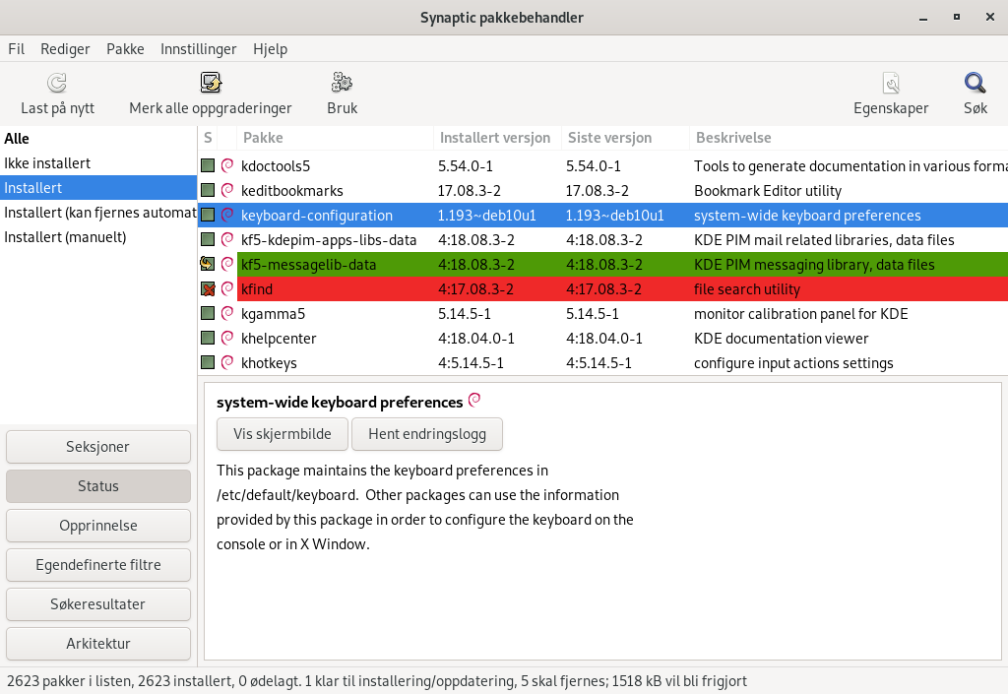Viewport: 1008px width, 694px height.
Task: Switch sidebar view to Arkitektur
Action: [97, 643]
